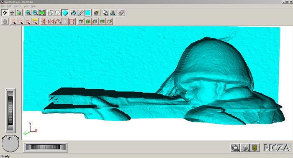Click the red curved arch tool
This screenshot has width=293, height=158.
tap(58, 21)
